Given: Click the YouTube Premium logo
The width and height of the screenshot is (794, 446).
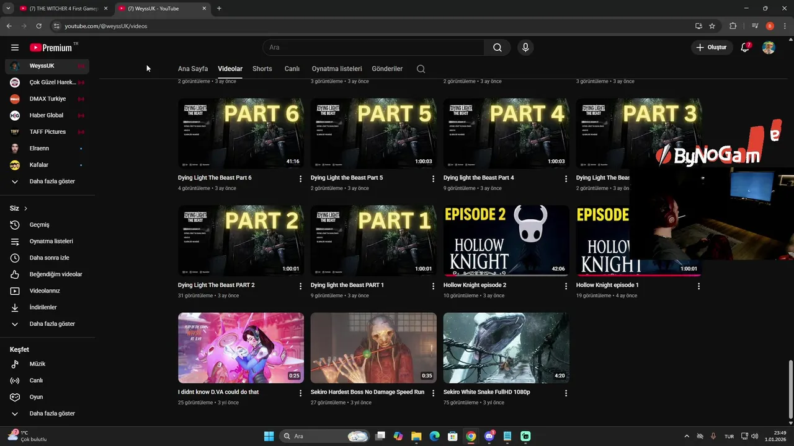Looking at the screenshot, I should click(51, 48).
